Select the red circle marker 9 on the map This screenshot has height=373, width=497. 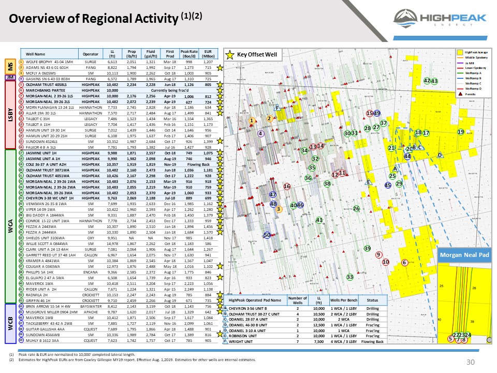tap(378, 254)
